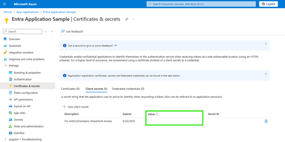The image size is (285, 142).
Task: Pin the Certificates & secrets blade
Action: [x=127, y=19]
